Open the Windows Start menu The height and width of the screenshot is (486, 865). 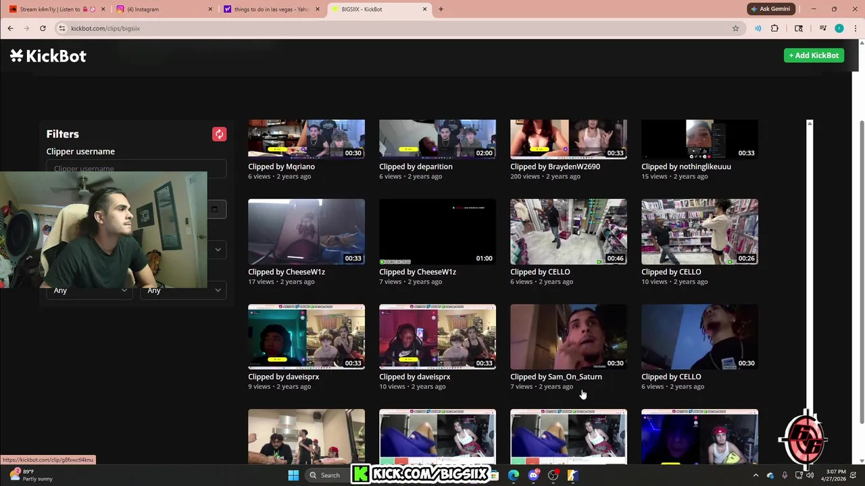click(x=293, y=475)
